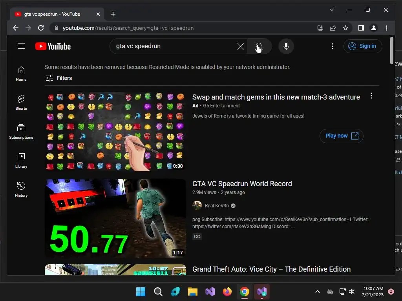Click the search magnifier button

tap(259, 46)
